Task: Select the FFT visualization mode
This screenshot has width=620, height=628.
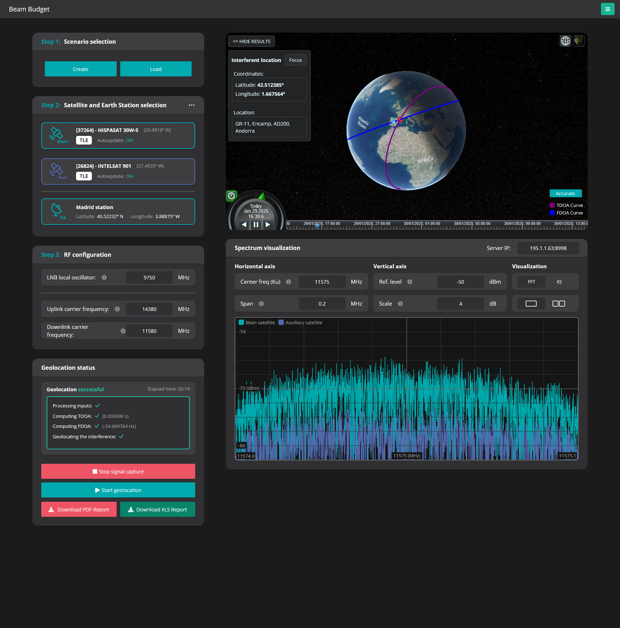Action: coord(531,282)
